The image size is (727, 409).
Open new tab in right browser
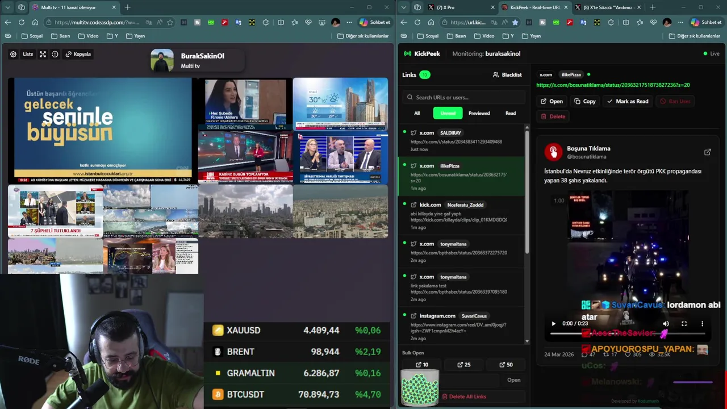pos(652,7)
